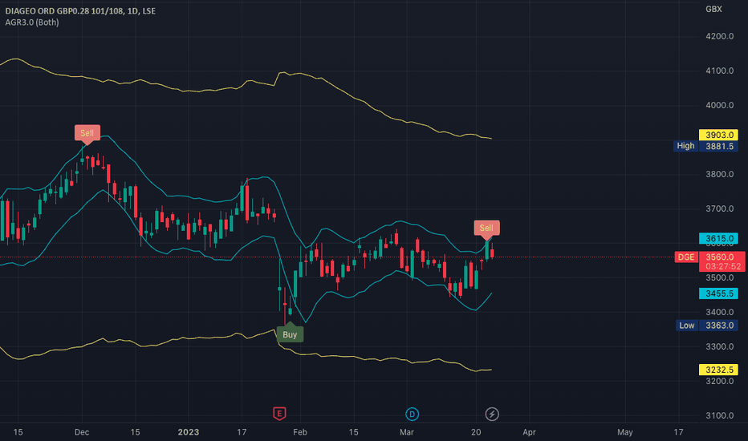The image size is (748, 441).
Task: Click the lightning bolt event icon
Action: click(492, 414)
